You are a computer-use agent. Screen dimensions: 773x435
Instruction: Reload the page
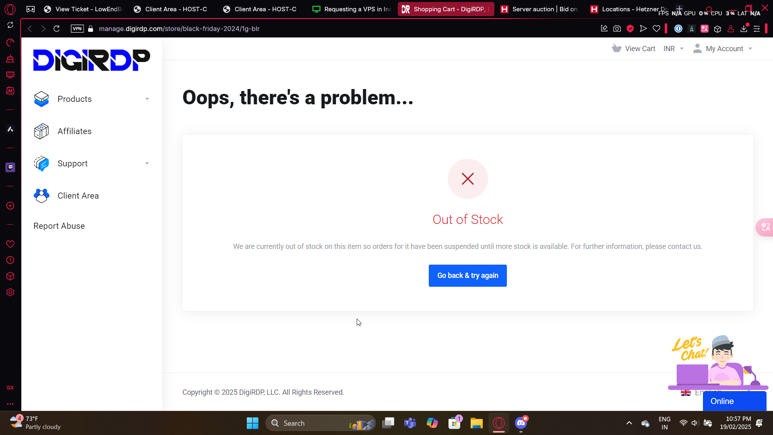[57, 29]
